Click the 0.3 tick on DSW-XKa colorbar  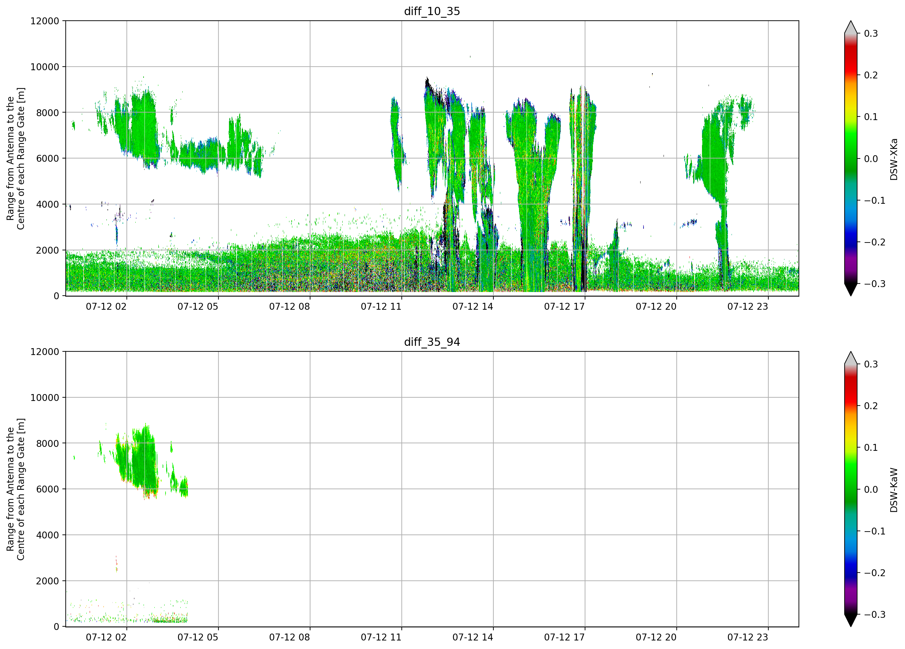[871, 33]
